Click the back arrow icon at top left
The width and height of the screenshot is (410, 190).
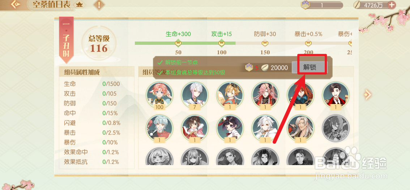pyautogui.click(x=15, y=4)
